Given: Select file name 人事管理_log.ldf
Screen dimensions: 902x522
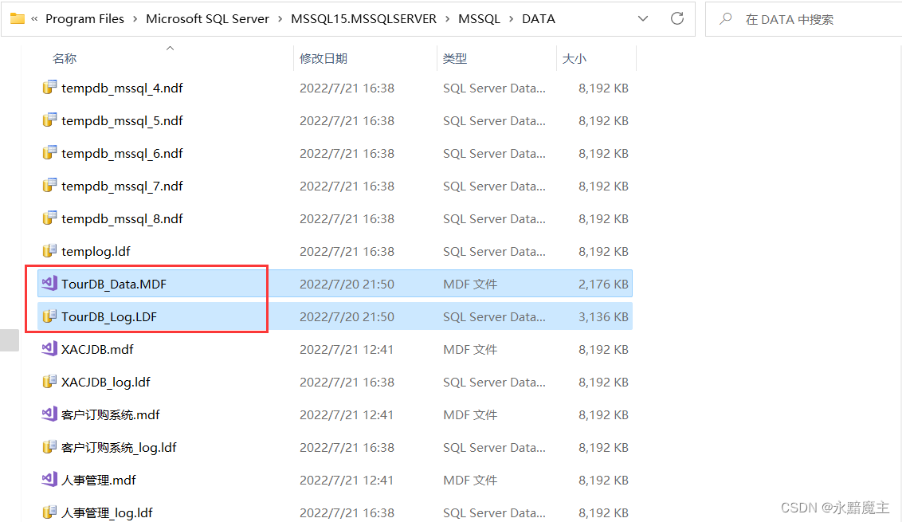Looking at the screenshot, I should pos(107,512).
